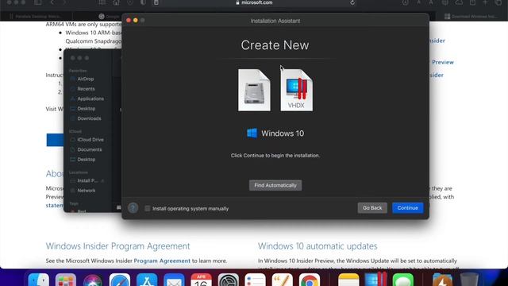Screen dimensions: 508x286
Task: Select Recents in Finder sidebar
Action: [x=86, y=88]
